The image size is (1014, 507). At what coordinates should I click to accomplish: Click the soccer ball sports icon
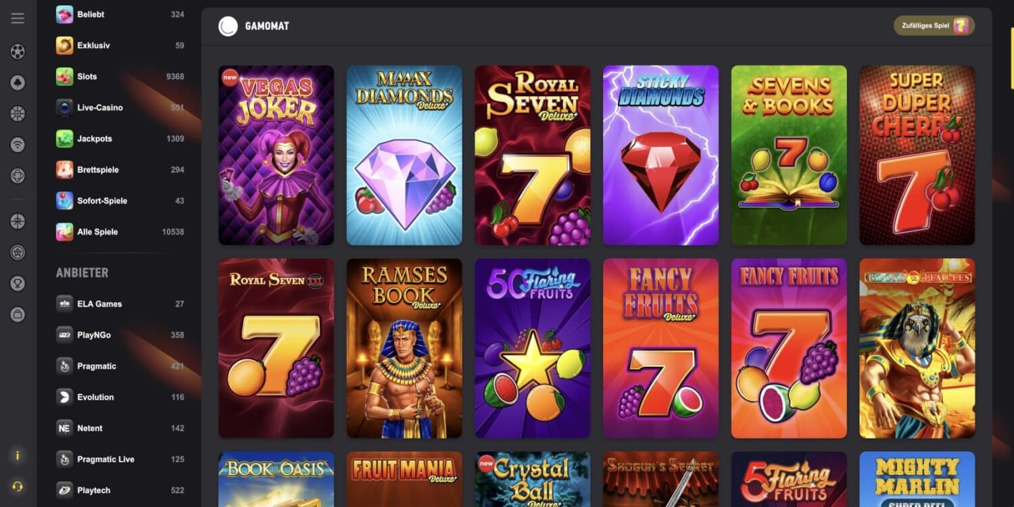click(x=18, y=51)
